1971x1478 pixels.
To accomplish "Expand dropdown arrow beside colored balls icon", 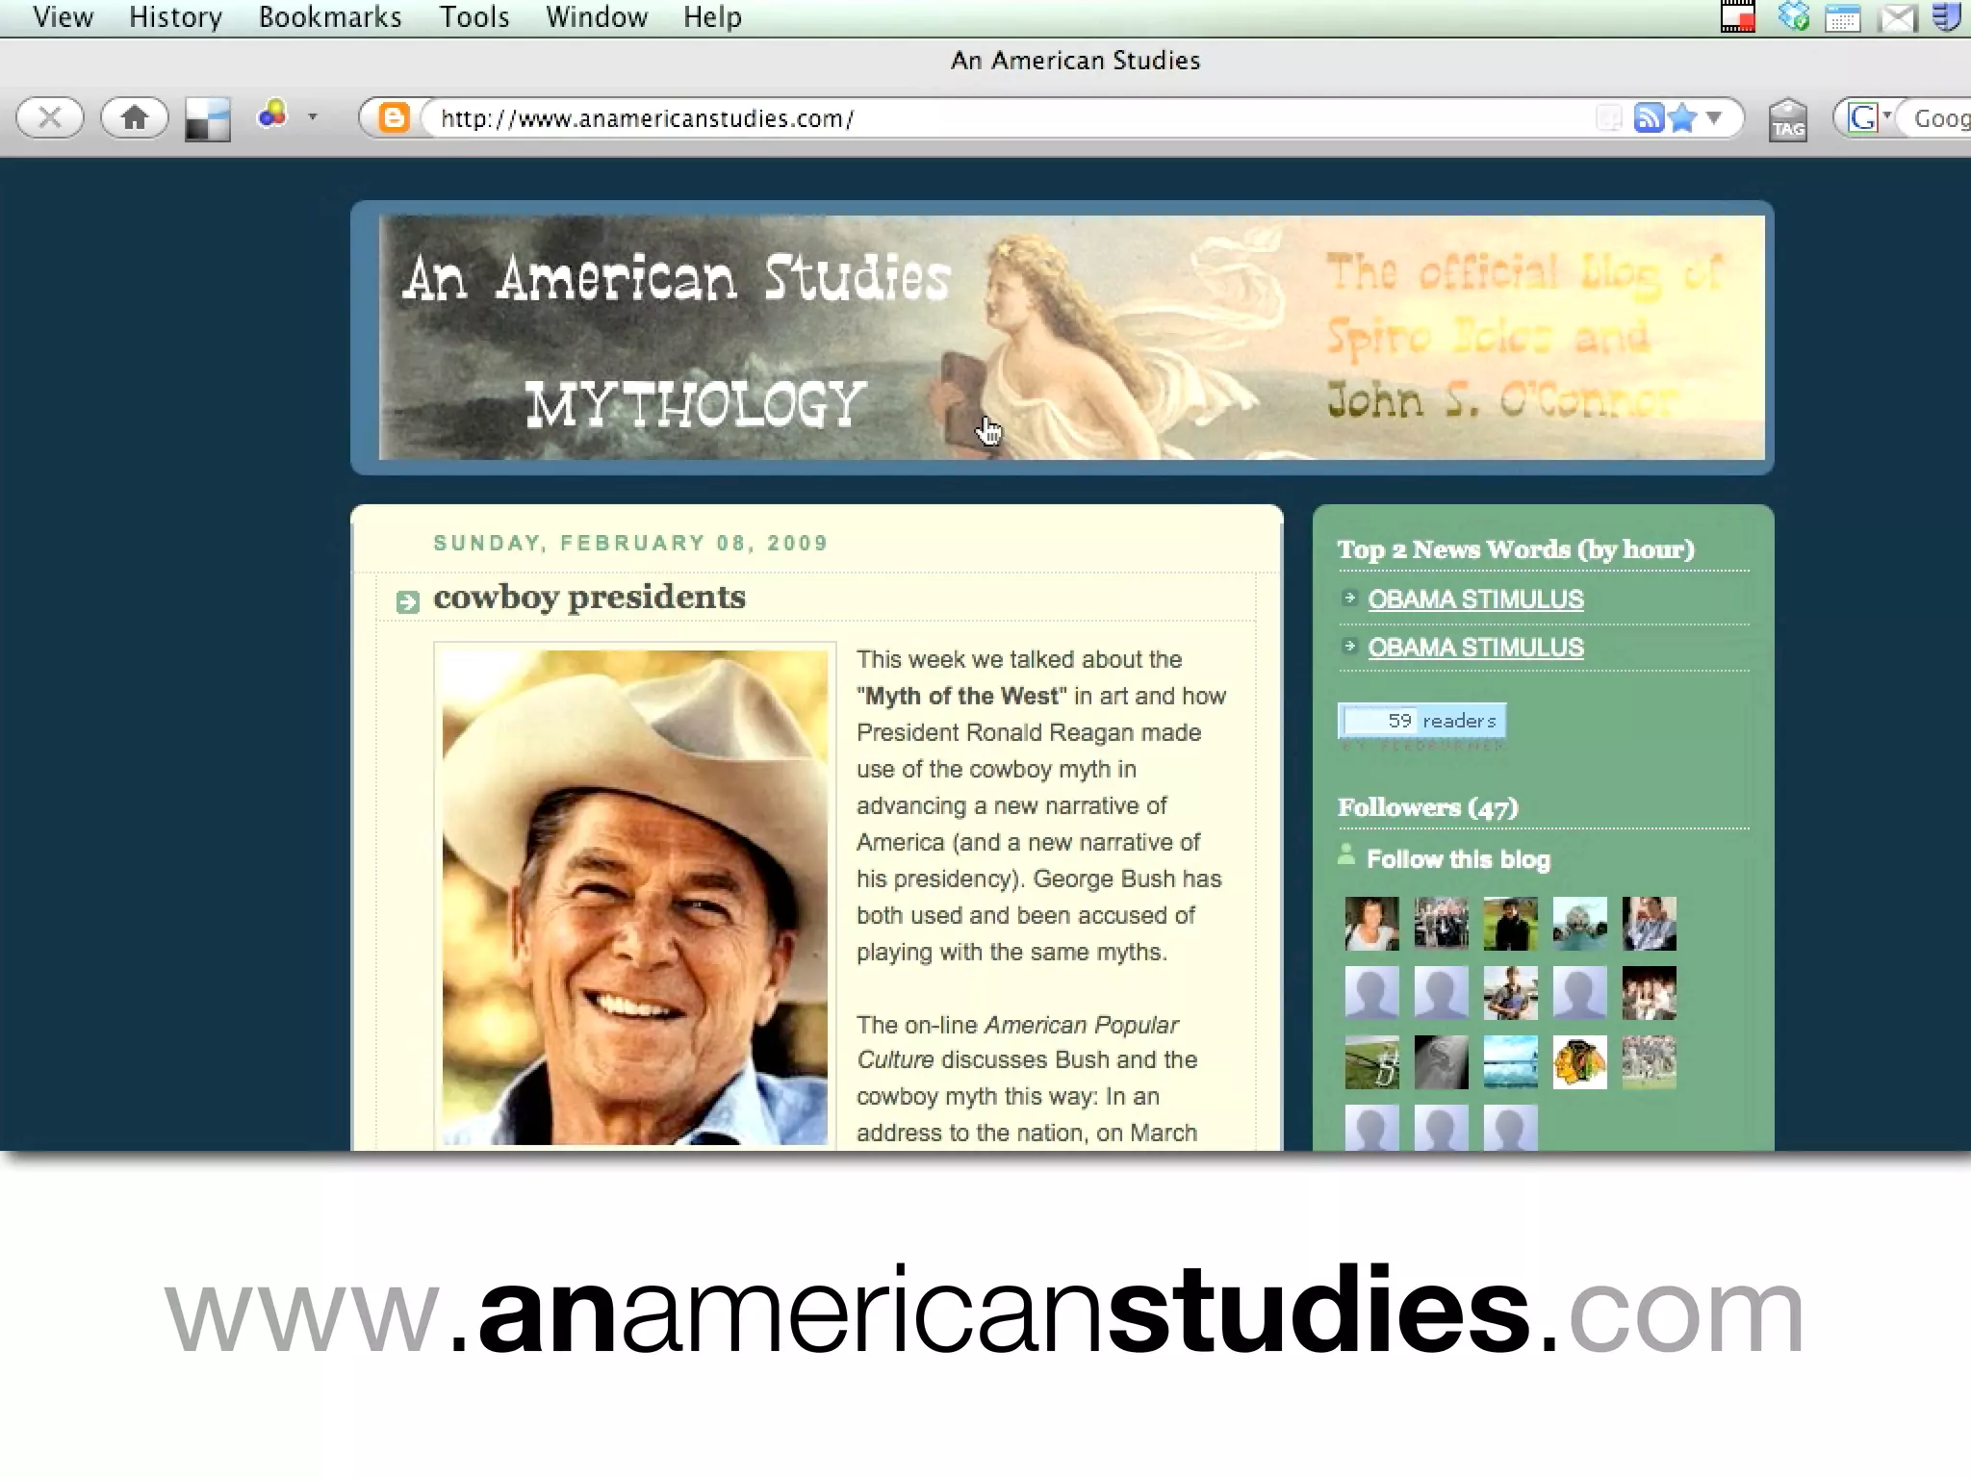I will pos(313,117).
